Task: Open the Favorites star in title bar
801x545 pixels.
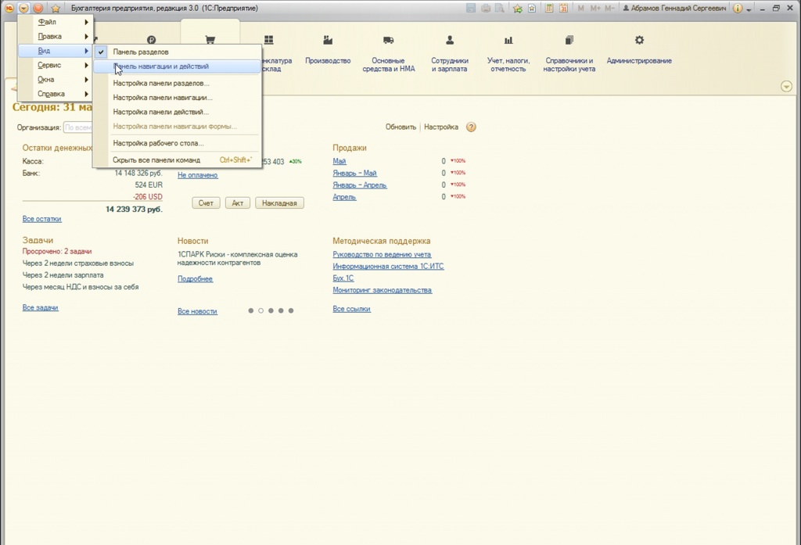Action: (56, 8)
